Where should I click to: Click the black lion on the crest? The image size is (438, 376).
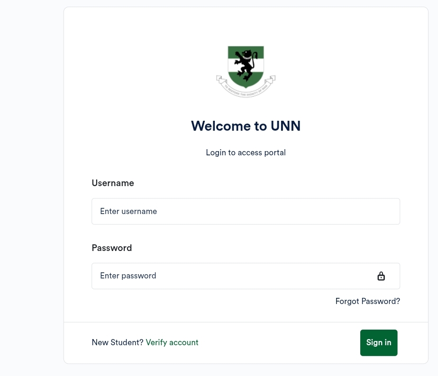pyautogui.click(x=246, y=65)
